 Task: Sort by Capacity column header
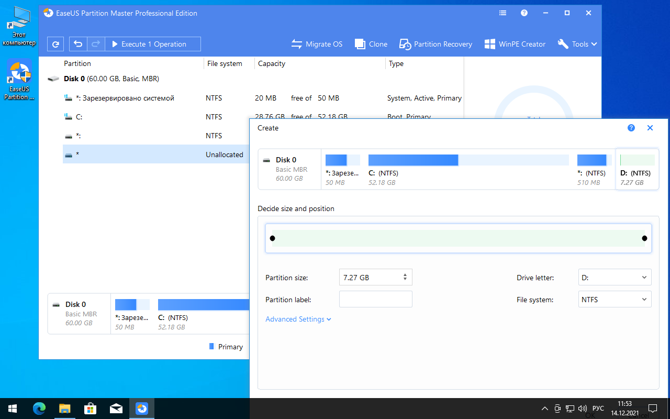(272, 63)
